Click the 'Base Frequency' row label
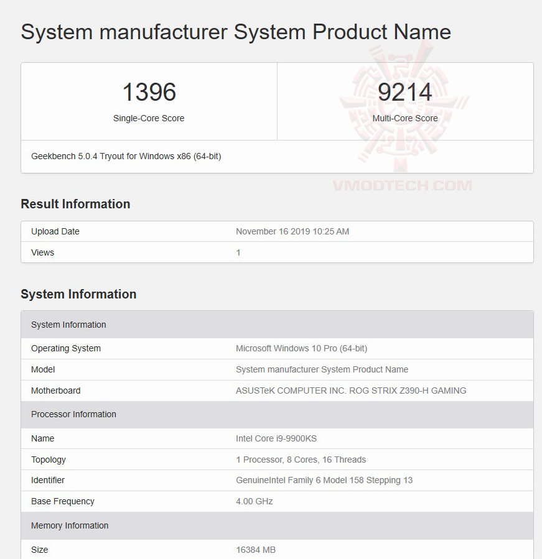Image resolution: width=542 pixels, height=559 pixels. pyautogui.click(x=63, y=501)
